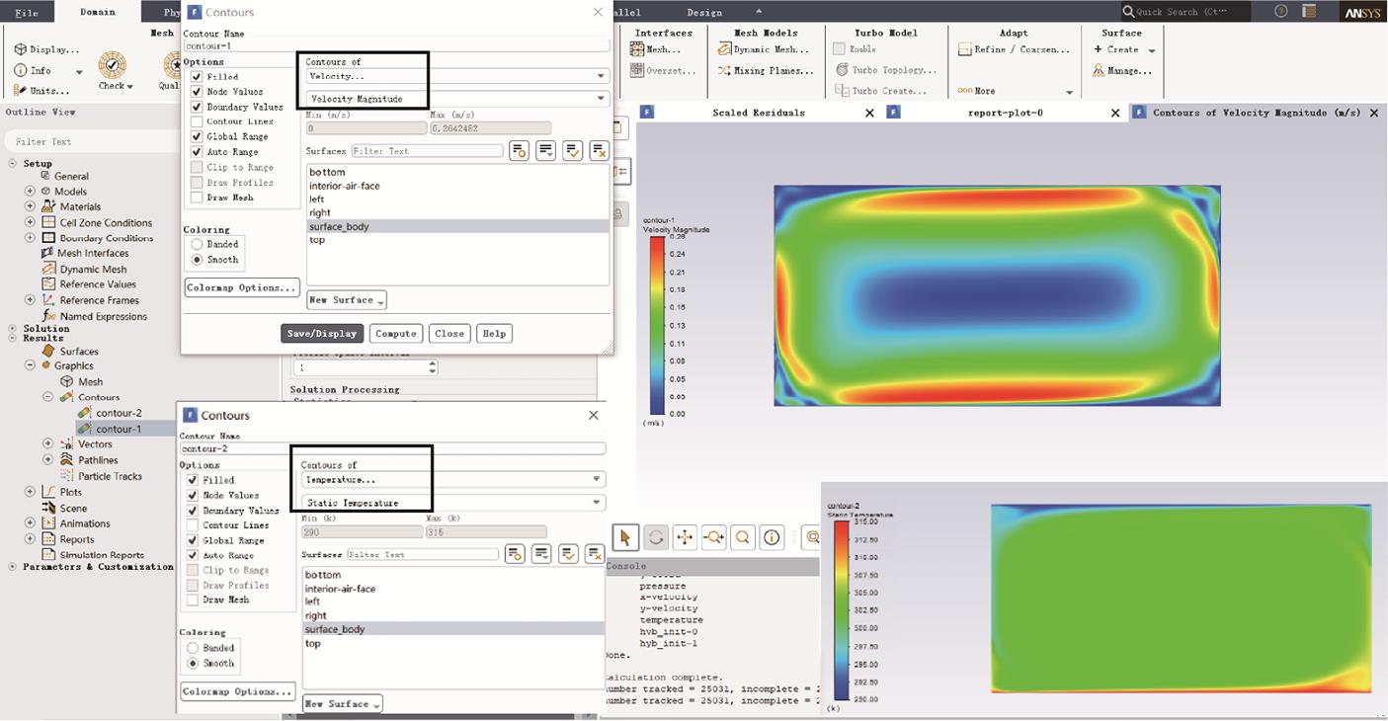Open the Static Temperature dropdown
This screenshot has width=1388, height=721.
click(452, 503)
